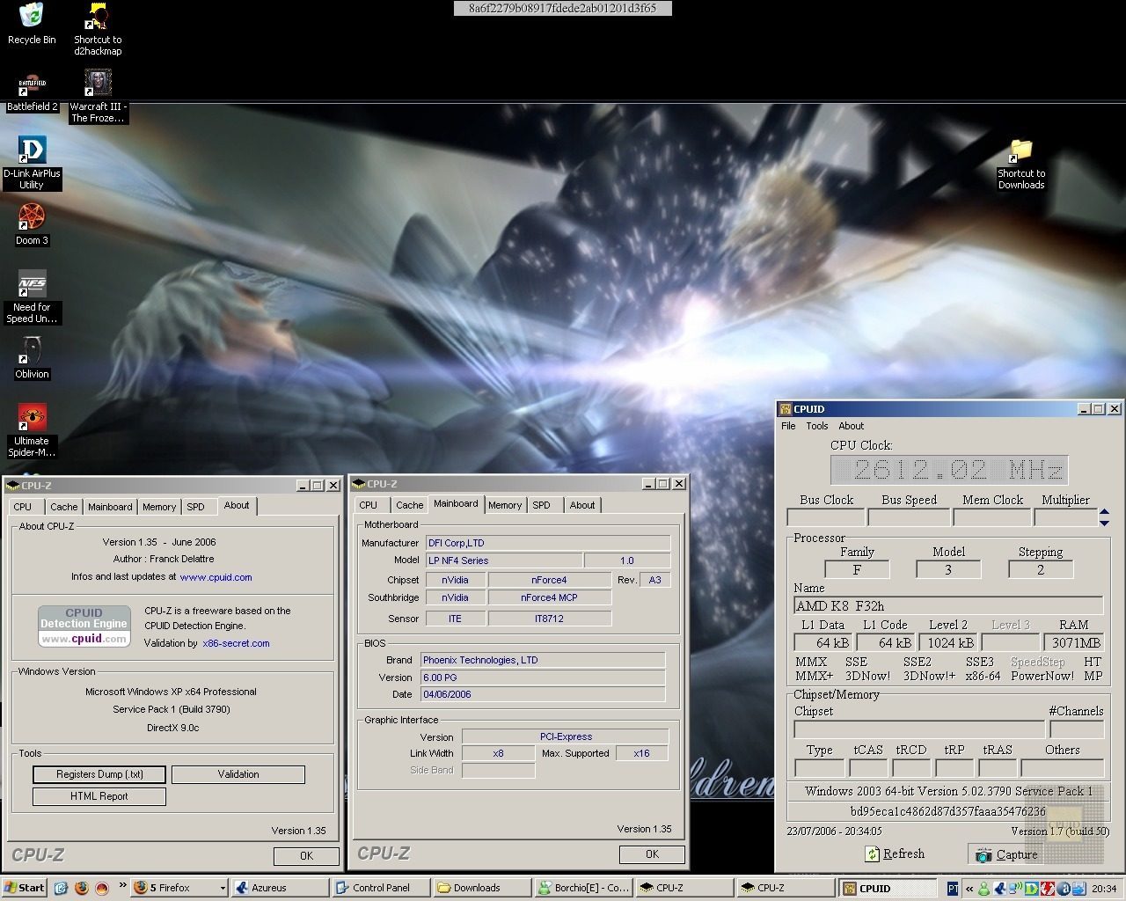Image resolution: width=1126 pixels, height=901 pixels.
Task: Click the red round quick launch icon
Action: point(101,888)
